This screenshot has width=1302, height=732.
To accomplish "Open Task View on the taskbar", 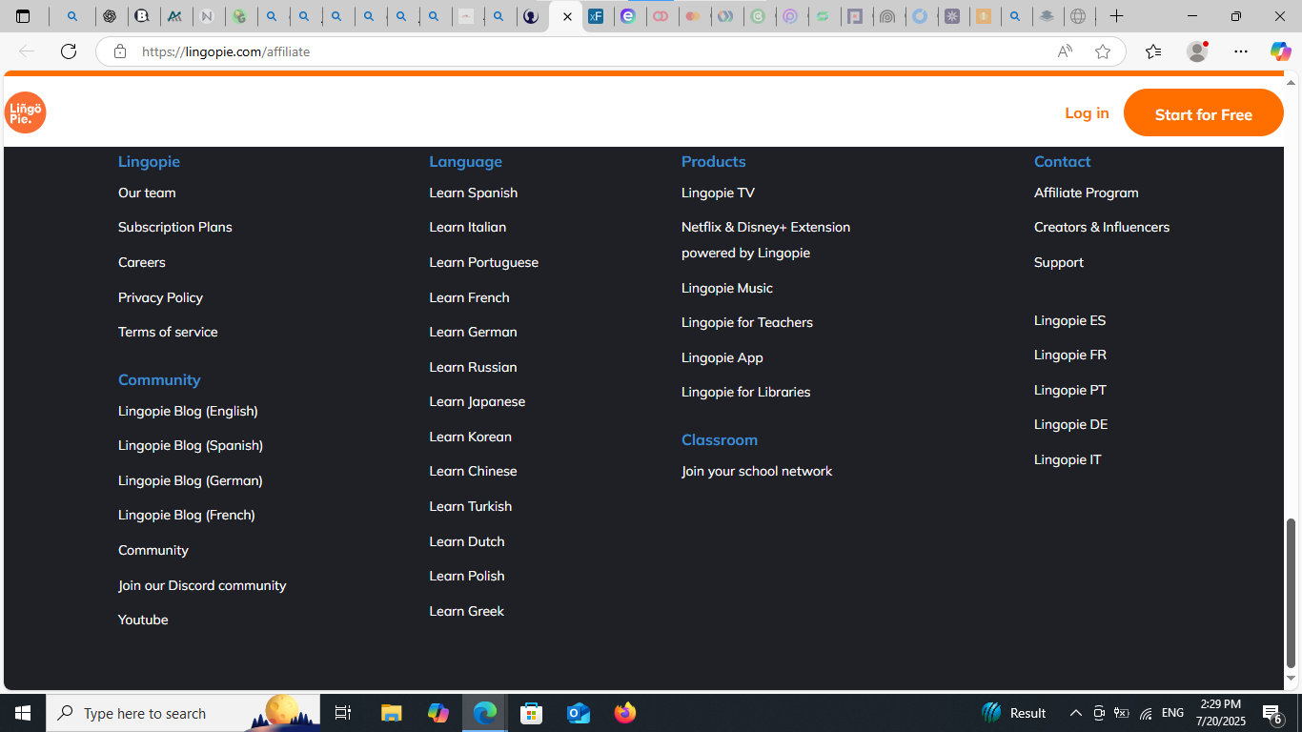I will [343, 713].
